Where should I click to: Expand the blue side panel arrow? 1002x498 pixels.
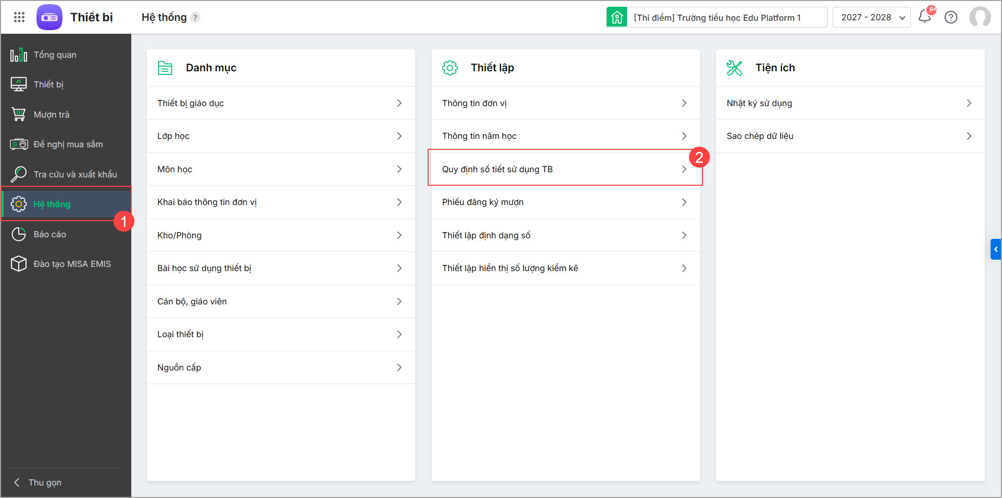click(x=996, y=249)
